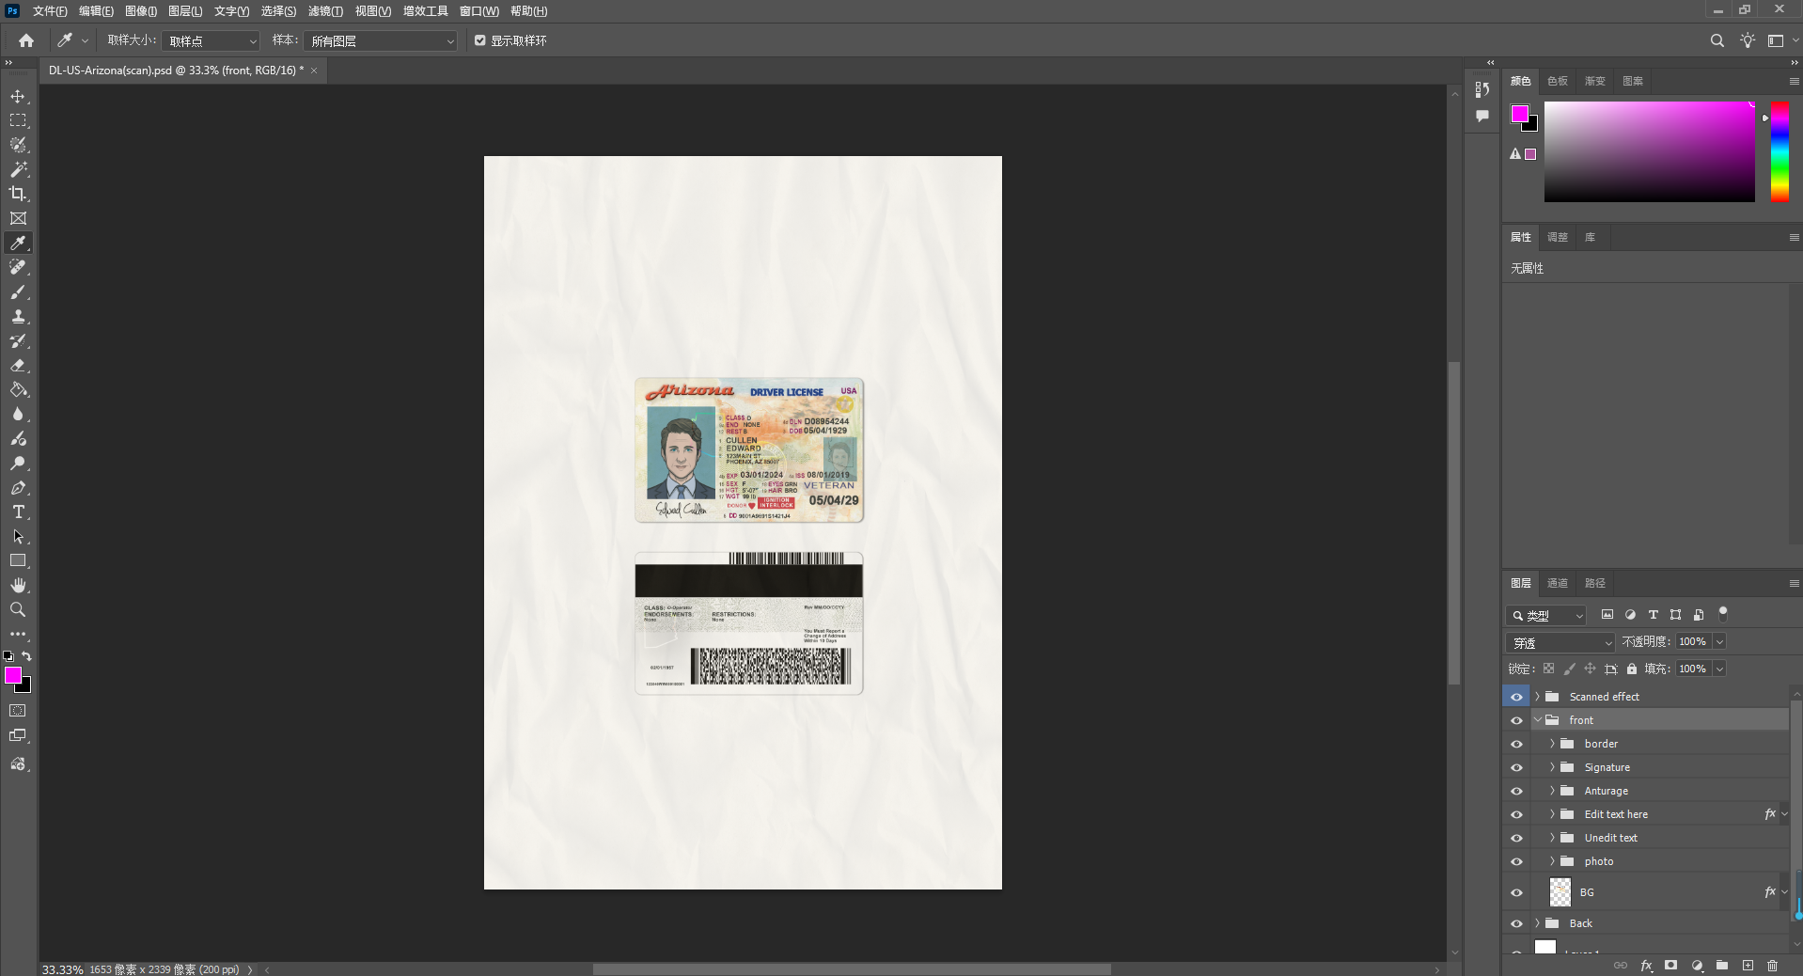Select the Hand tool
This screenshot has height=976, width=1803.
click(x=18, y=586)
